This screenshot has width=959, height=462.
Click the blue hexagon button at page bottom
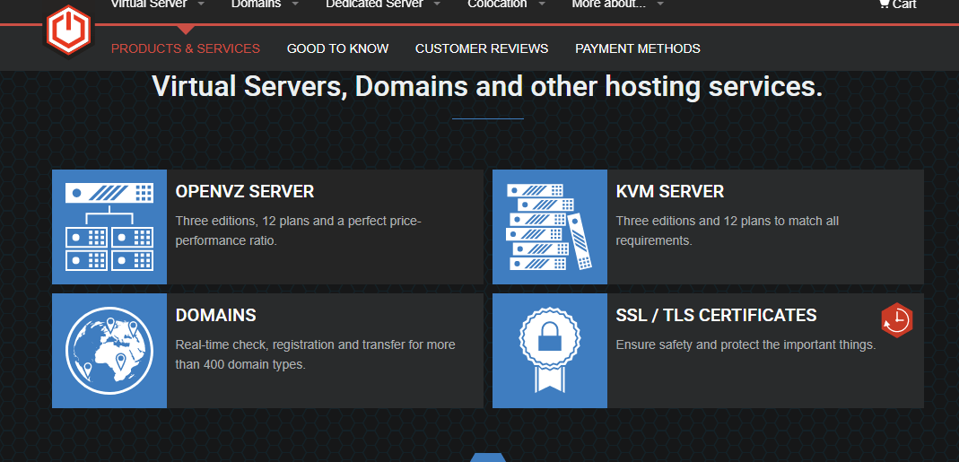pyautogui.click(x=487, y=458)
